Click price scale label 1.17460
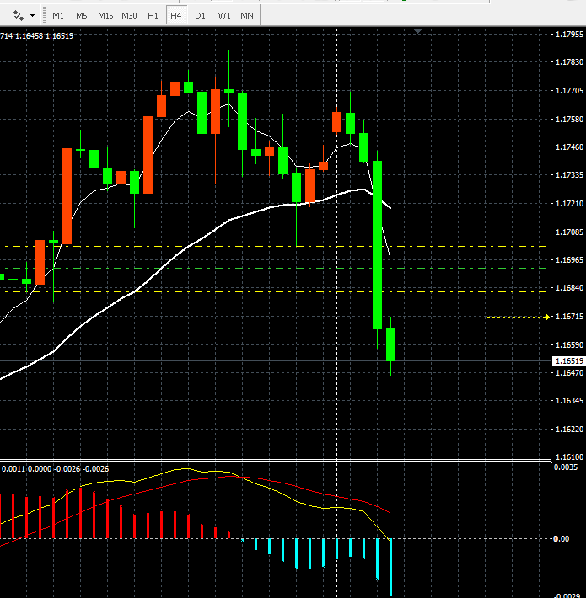This screenshot has width=586, height=598. click(x=569, y=147)
